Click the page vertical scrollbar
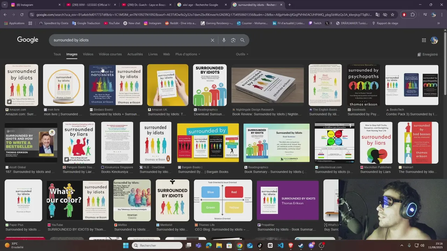This screenshot has width=447, height=251. [x=445, y=63]
